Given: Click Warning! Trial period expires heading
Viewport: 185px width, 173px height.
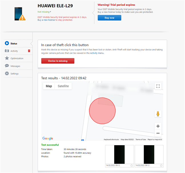Looking at the screenshot, I should click(116, 5).
